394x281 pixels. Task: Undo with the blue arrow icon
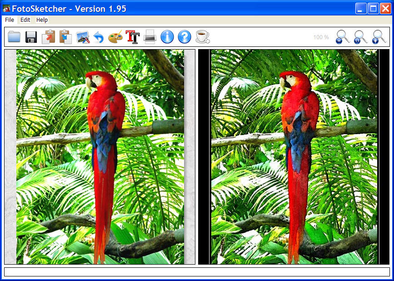click(x=99, y=37)
